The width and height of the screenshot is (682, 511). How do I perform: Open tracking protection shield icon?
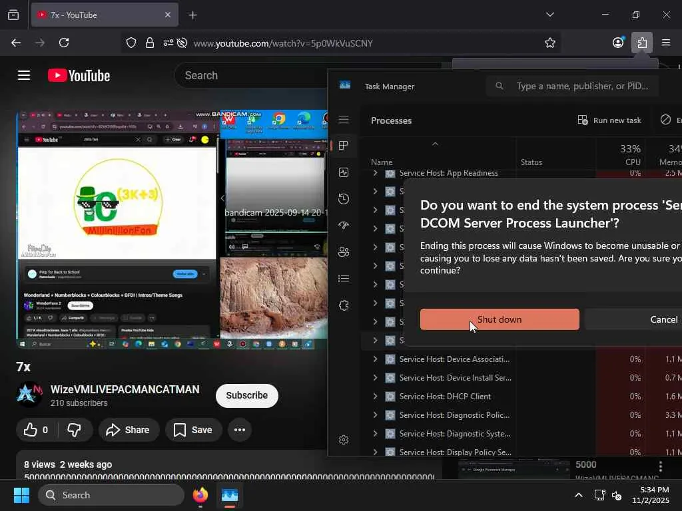click(131, 43)
